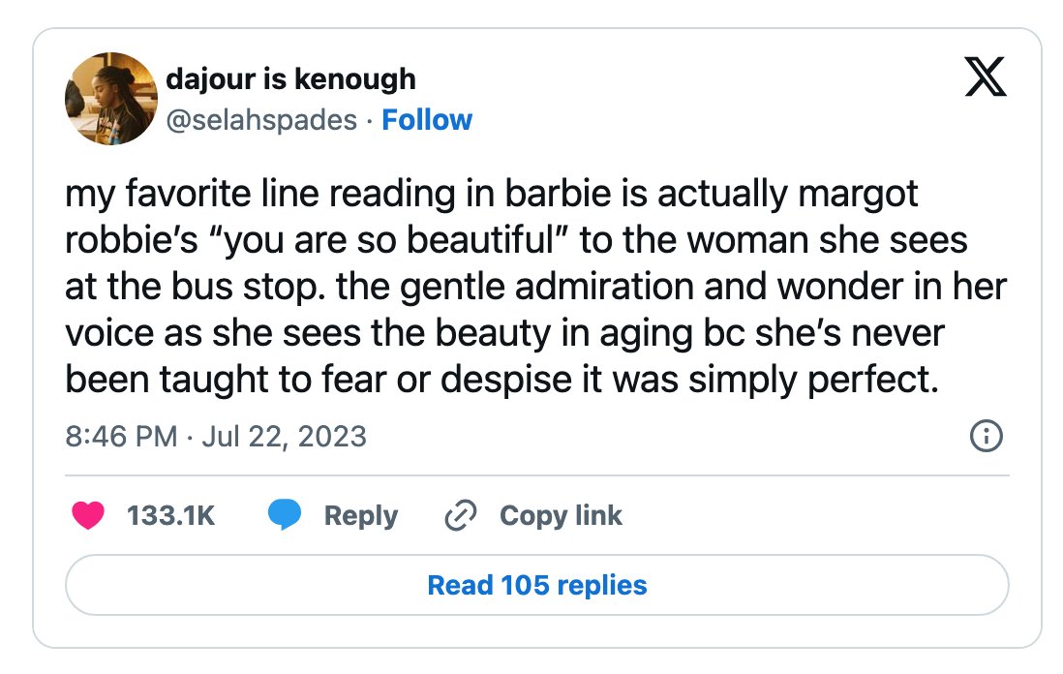Click the line "voice as she sees the beauty"

(504, 333)
